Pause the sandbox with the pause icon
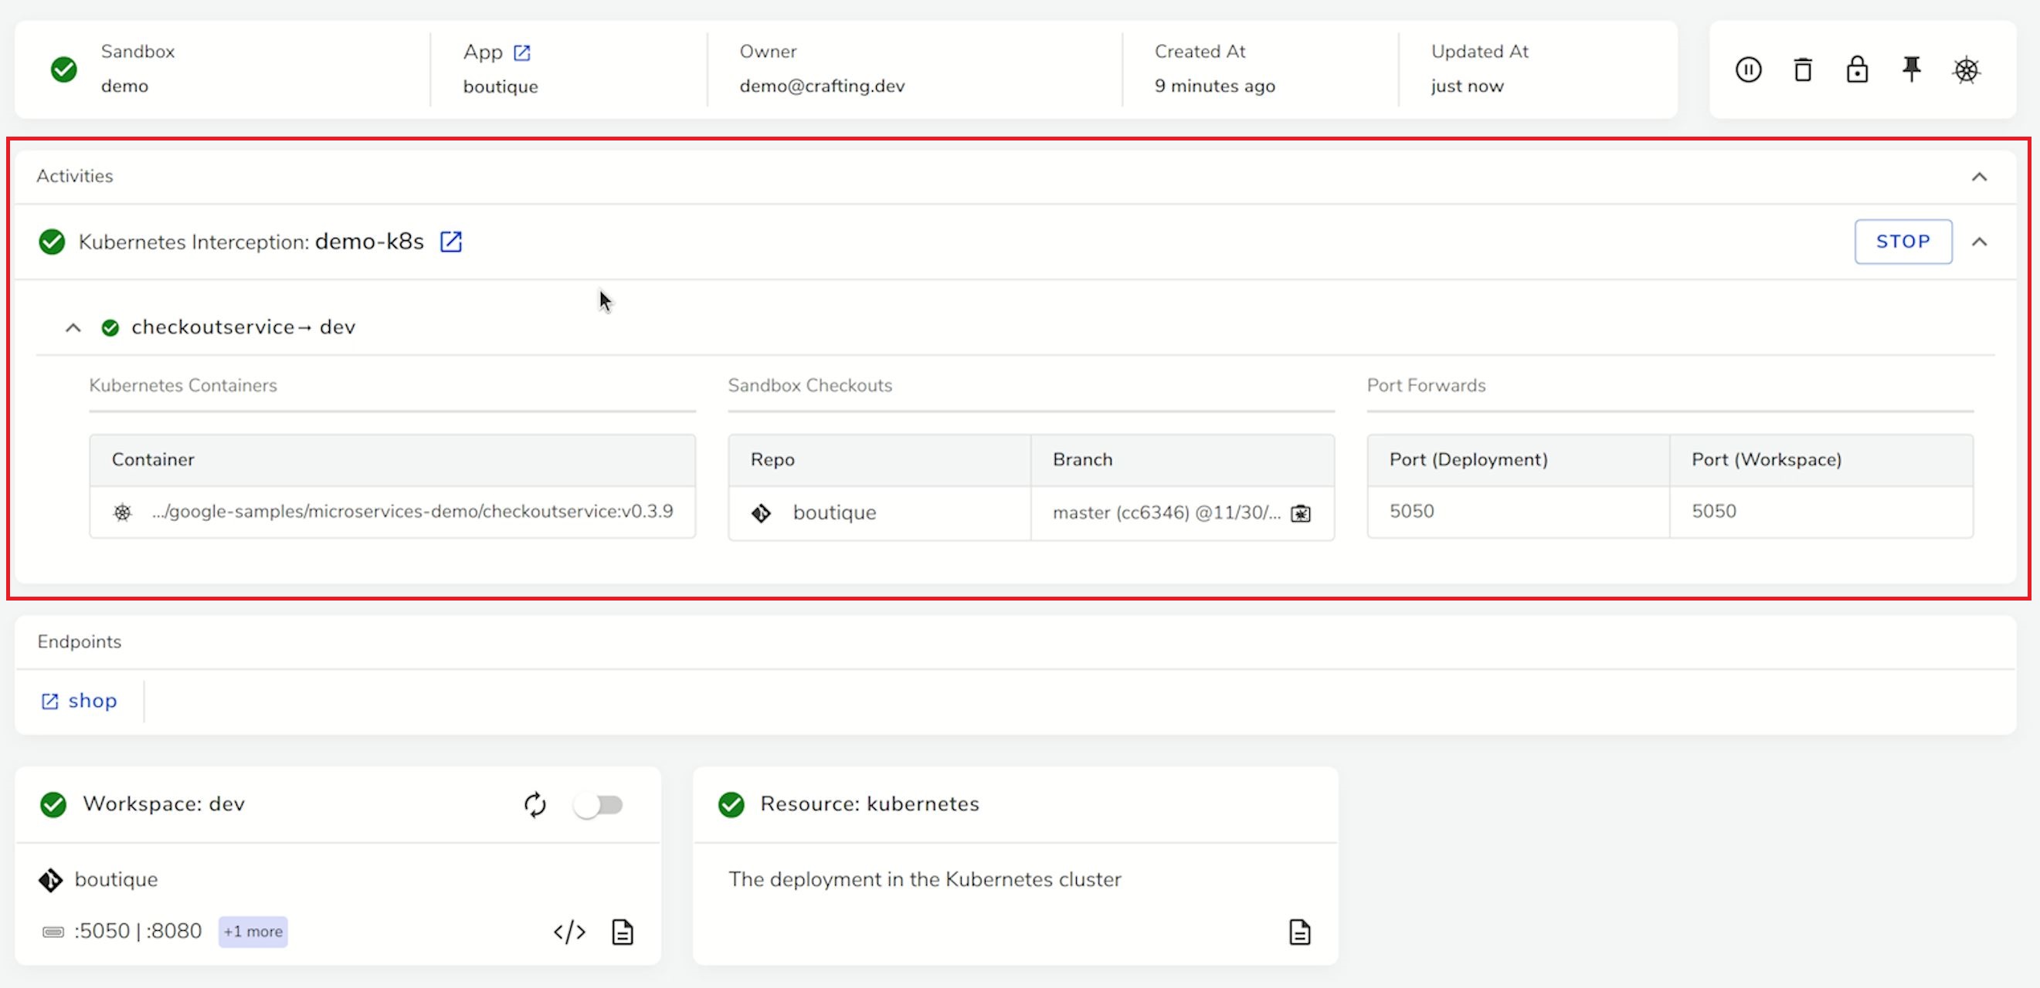The image size is (2040, 988). (1748, 69)
